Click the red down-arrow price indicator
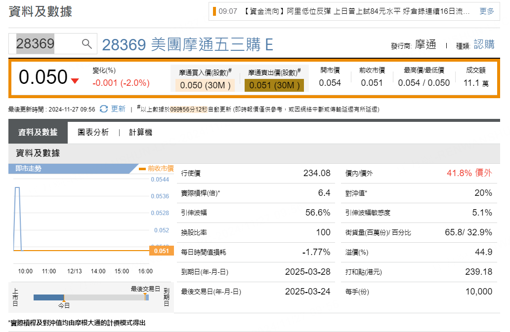510x332 pixels. [75, 81]
